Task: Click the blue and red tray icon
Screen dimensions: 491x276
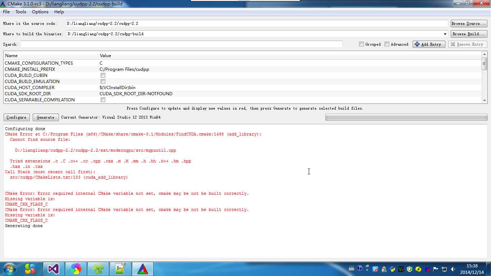Action: tap(427, 270)
